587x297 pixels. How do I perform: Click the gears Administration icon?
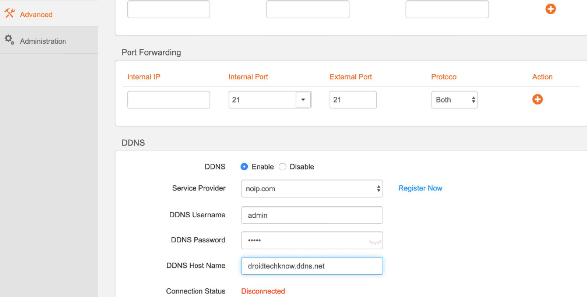(9, 40)
